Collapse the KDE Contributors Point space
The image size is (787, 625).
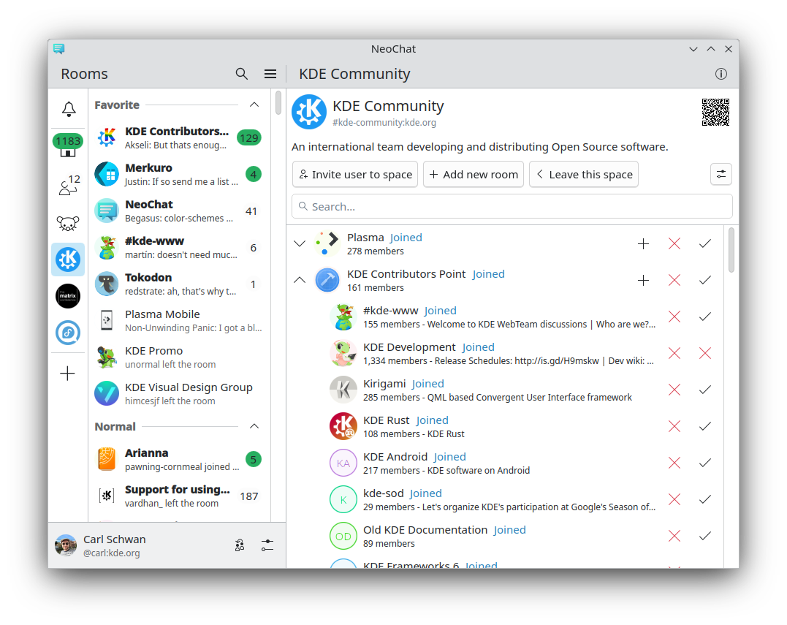click(x=300, y=280)
